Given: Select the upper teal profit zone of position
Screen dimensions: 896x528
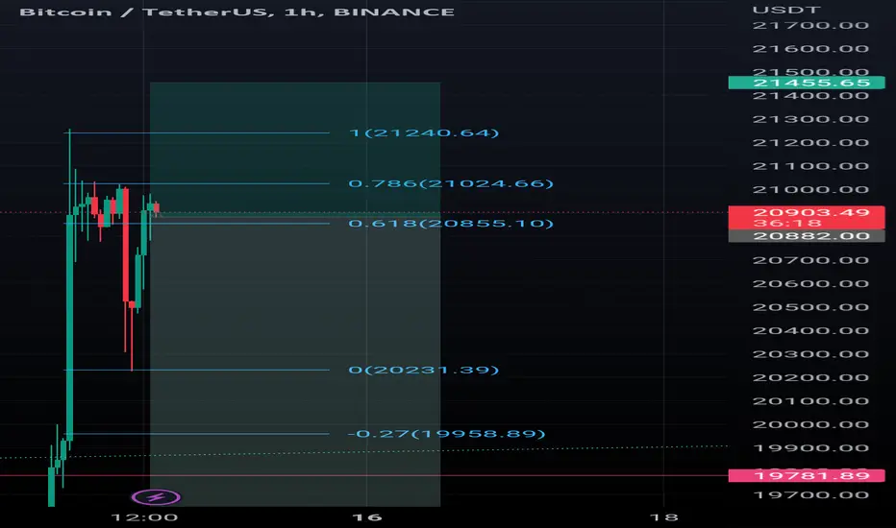Looking at the screenshot, I should pos(295,147).
